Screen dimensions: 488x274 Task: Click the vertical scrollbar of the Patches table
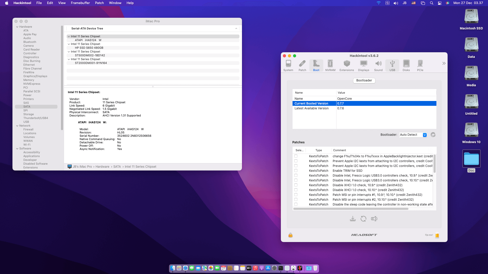[x=435, y=164]
